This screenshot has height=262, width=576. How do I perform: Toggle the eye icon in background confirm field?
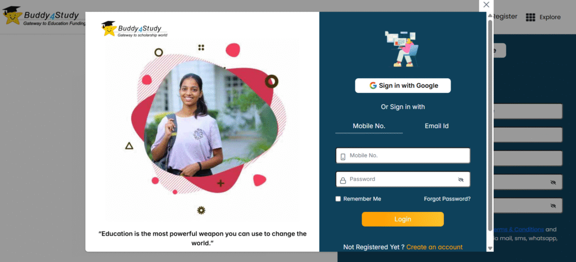click(553, 206)
